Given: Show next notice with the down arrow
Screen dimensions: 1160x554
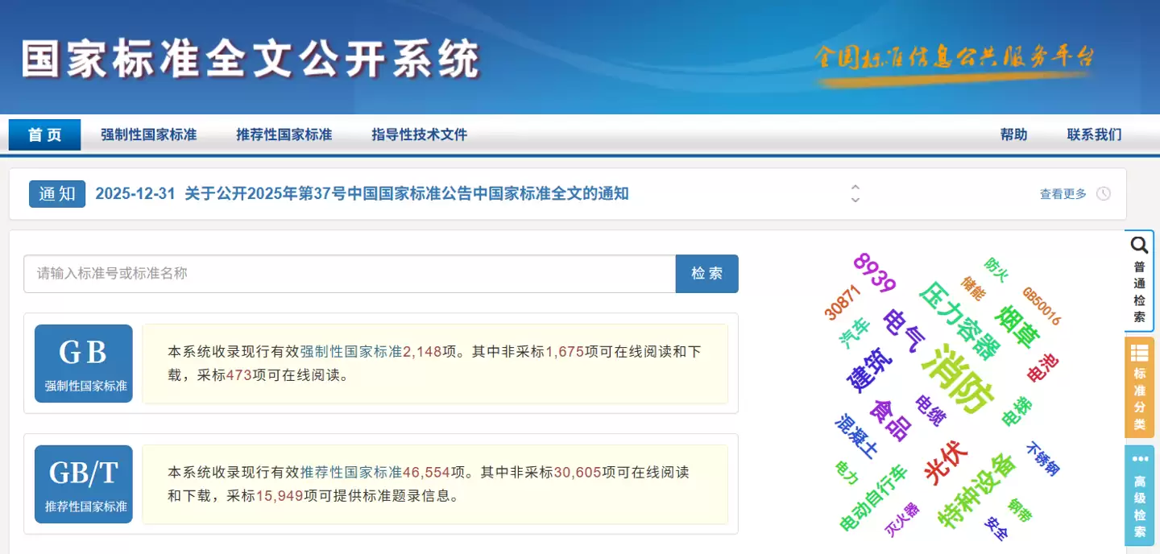Looking at the screenshot, I should point(855,200).
